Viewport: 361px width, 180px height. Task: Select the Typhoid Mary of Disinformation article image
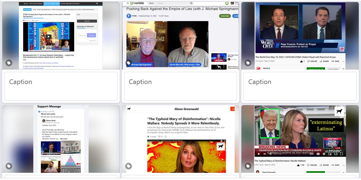(x=180, y=139)
